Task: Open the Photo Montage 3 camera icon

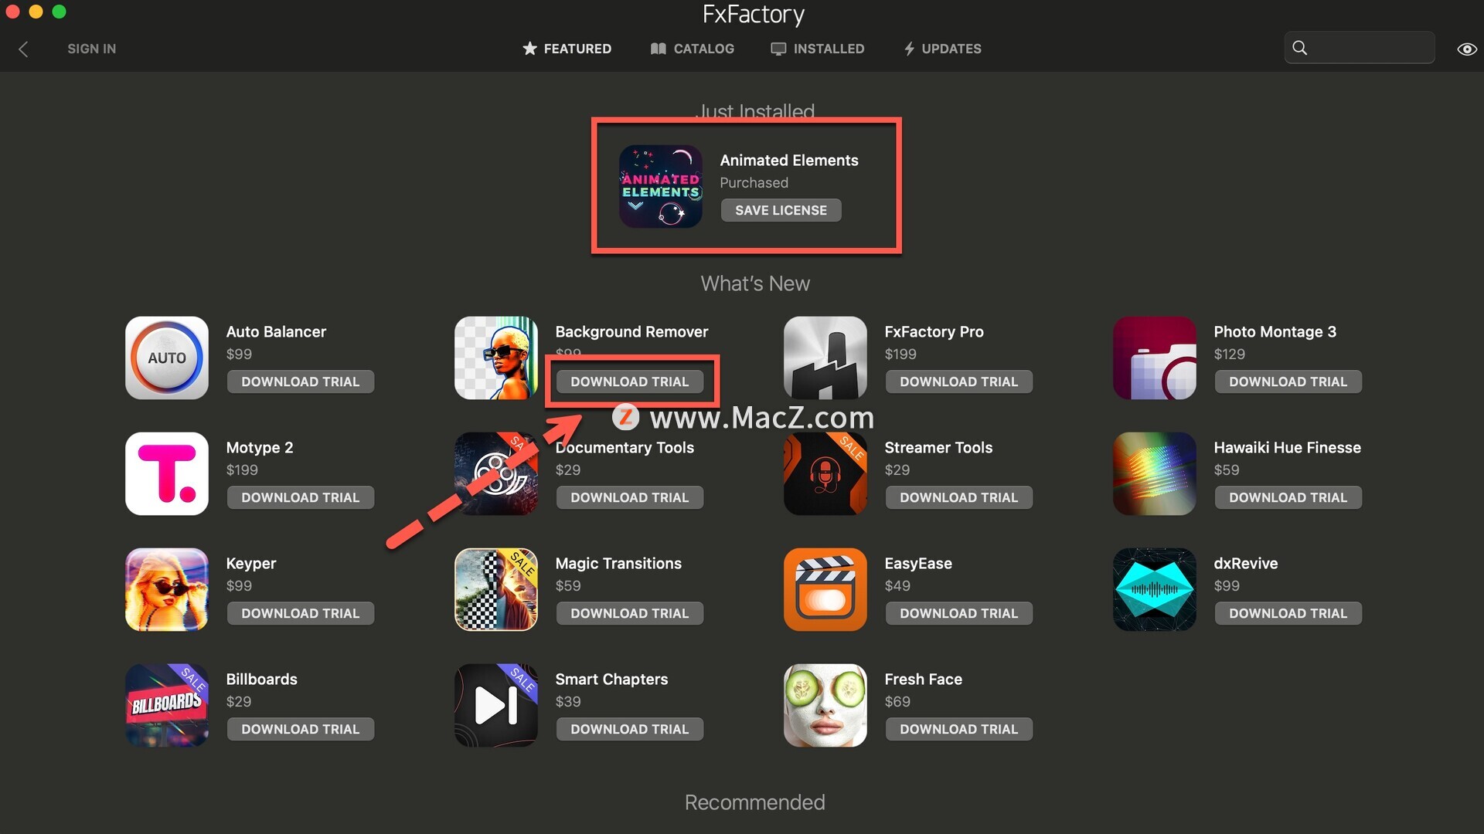Action: tap(1155, 358)
